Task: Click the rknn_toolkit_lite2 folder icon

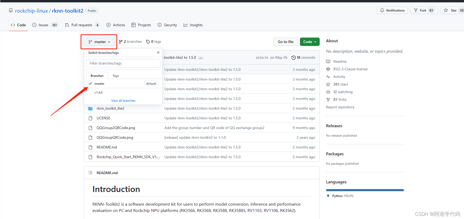Action: click(90, 108)
